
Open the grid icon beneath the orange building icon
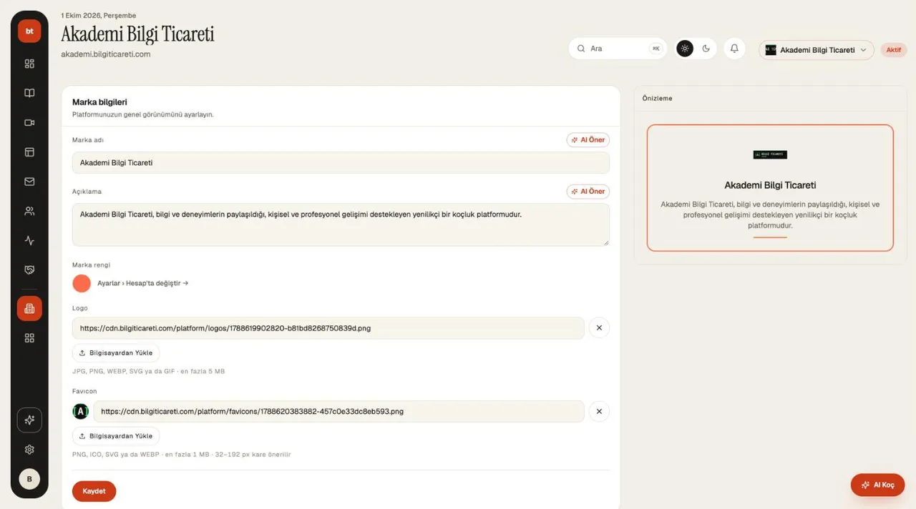click(x=29, y=338)
